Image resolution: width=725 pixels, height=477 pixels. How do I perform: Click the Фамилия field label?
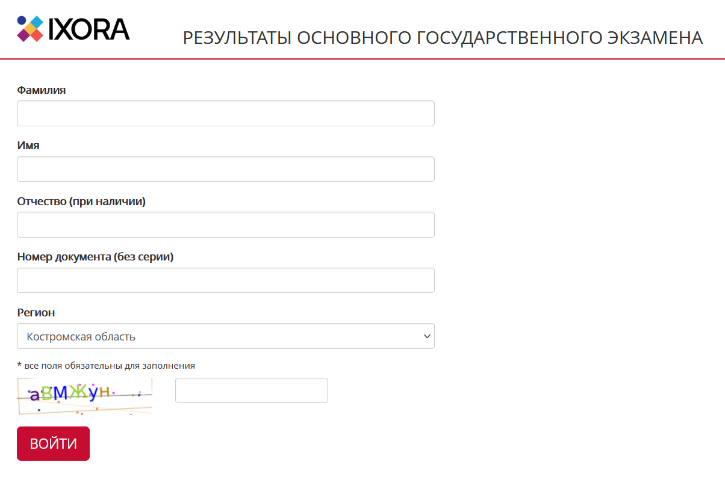coord(42,90)
